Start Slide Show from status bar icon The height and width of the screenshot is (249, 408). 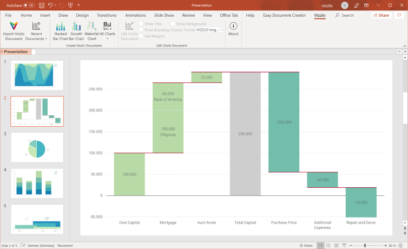pos(345,245)
